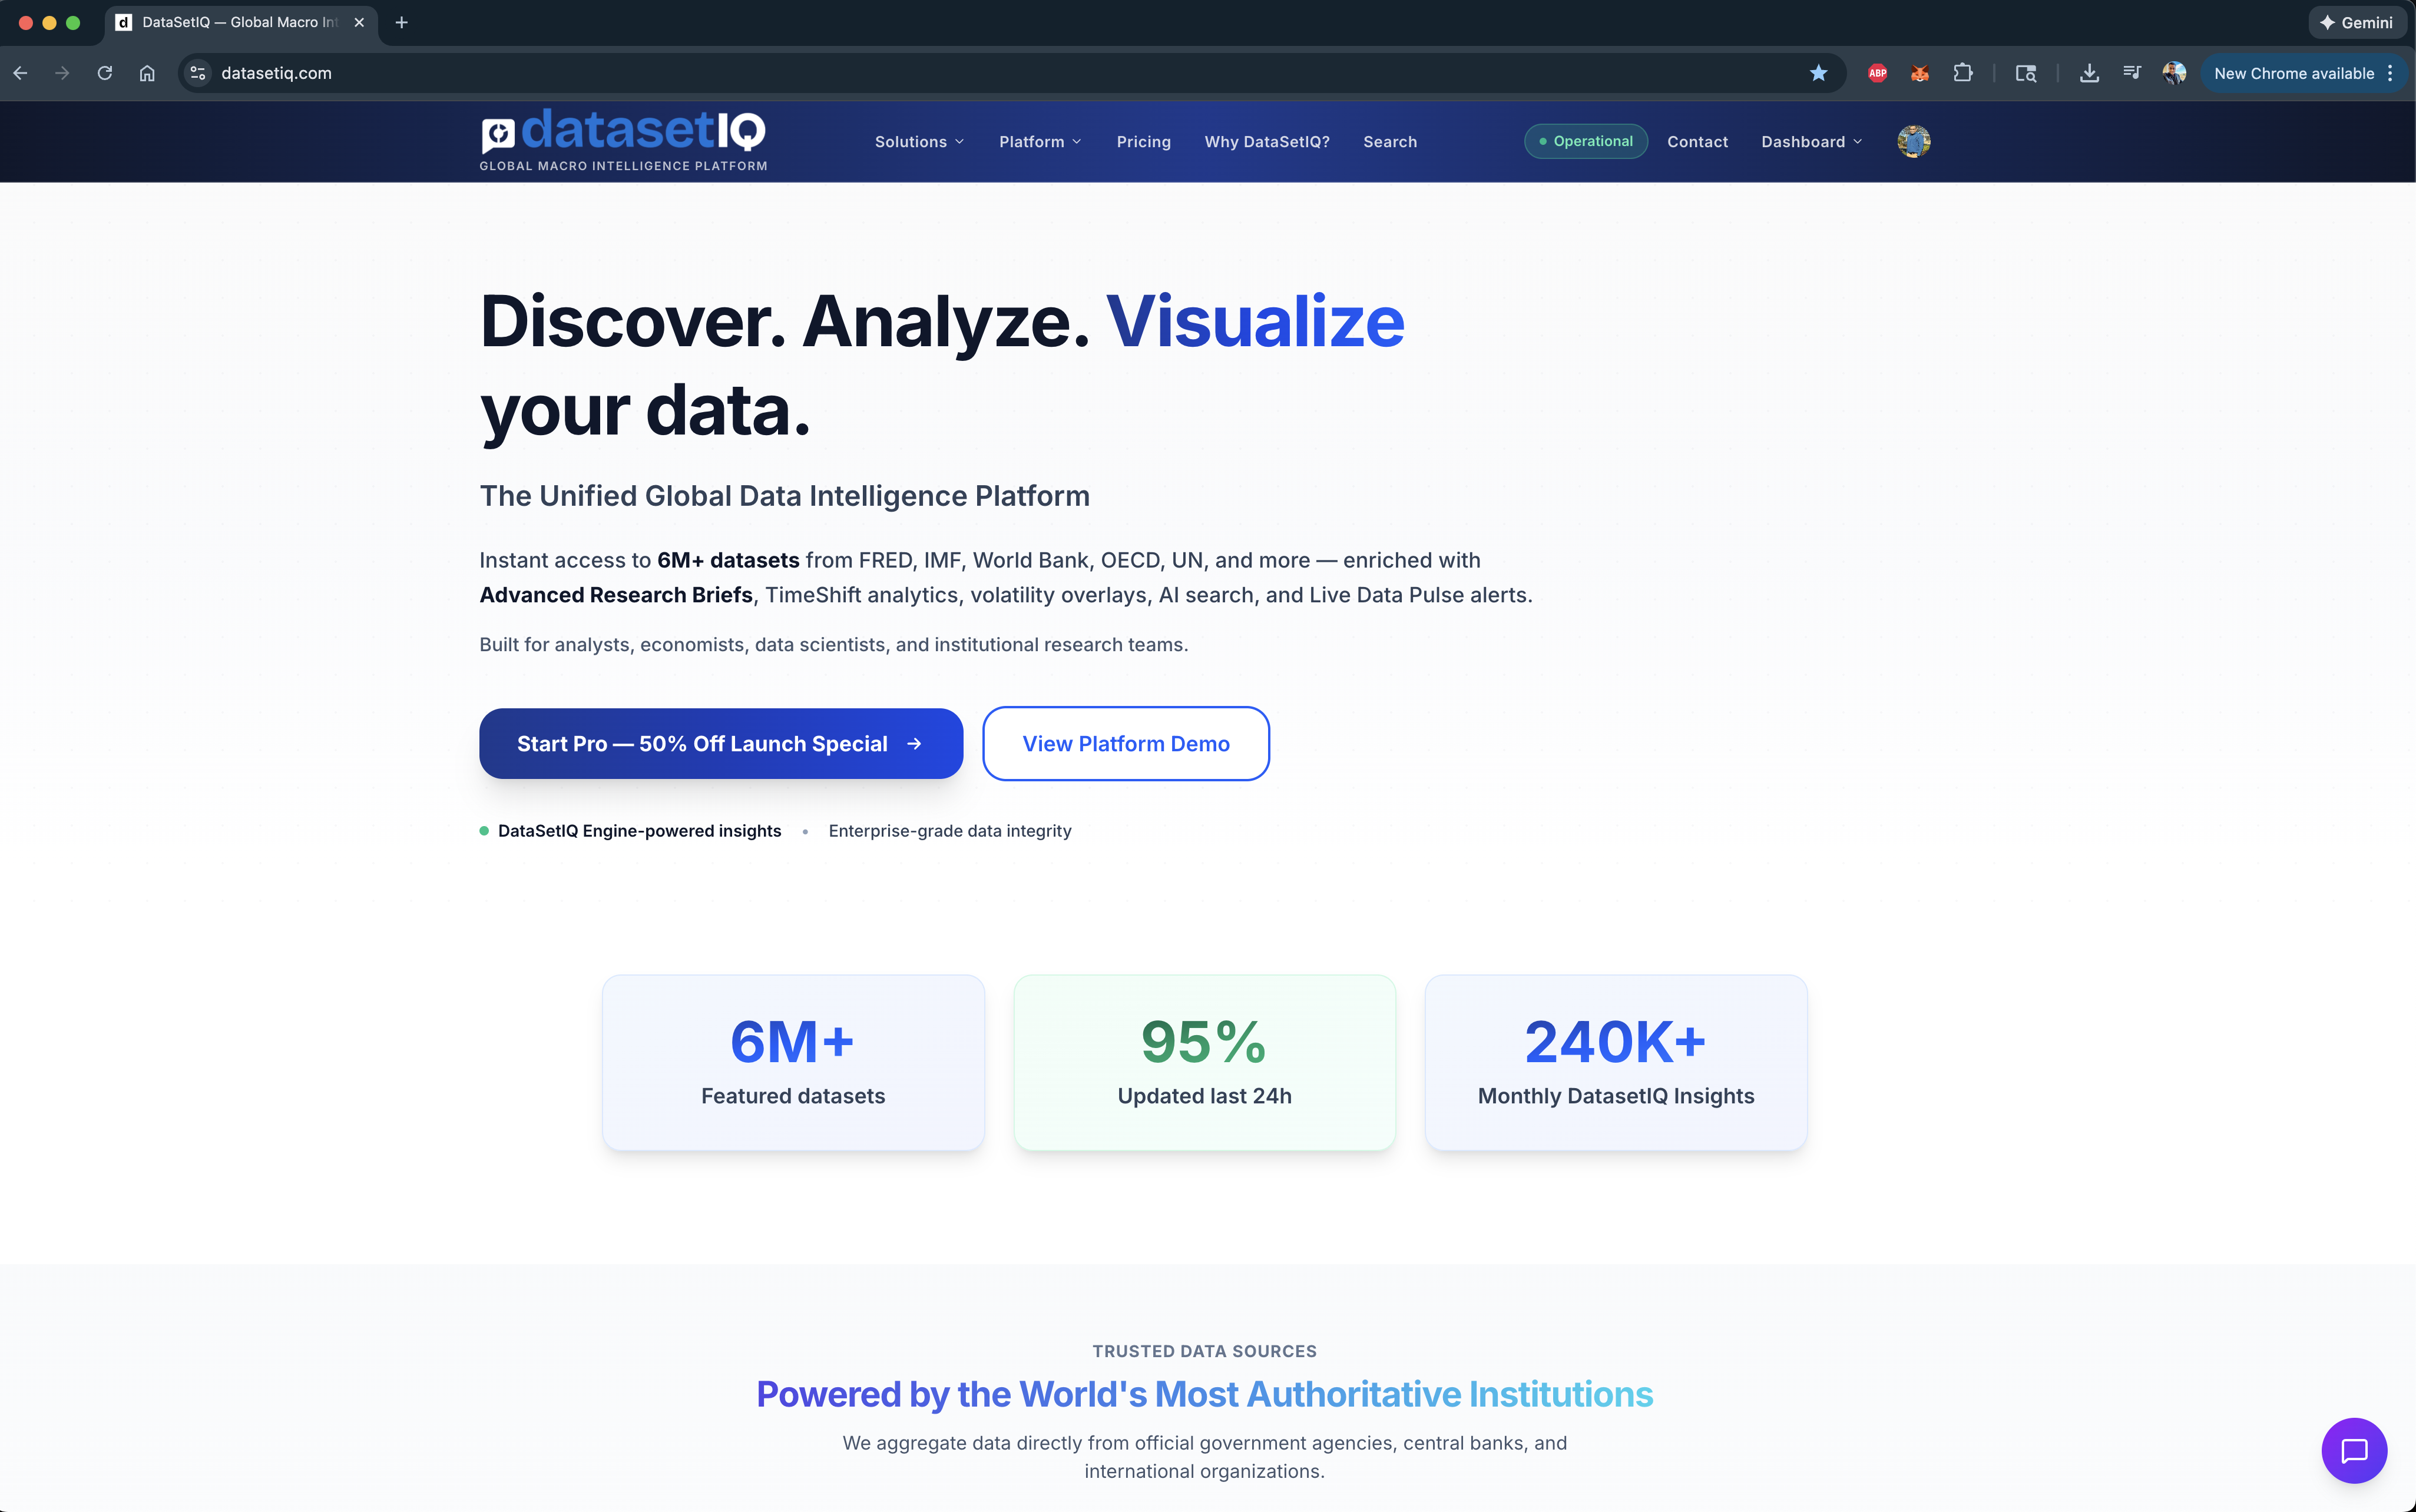Click the View Platform Demo button

[x=1126, y=743]
